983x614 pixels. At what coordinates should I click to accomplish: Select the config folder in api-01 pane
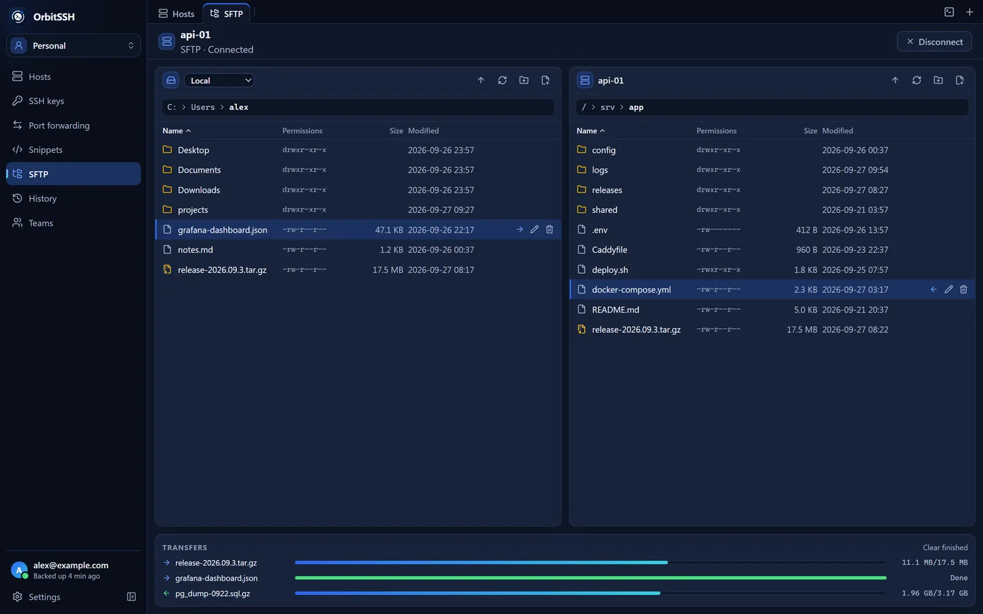[x=772, y=150]
